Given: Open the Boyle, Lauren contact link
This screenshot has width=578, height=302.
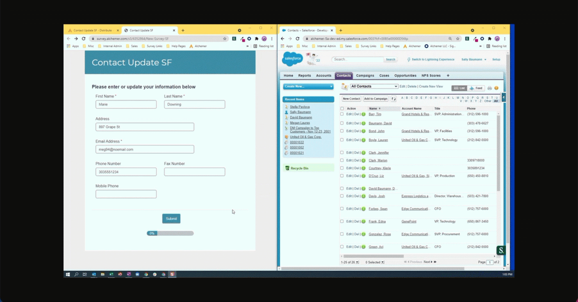Looking at the screenshot, I should coord(378,140).
